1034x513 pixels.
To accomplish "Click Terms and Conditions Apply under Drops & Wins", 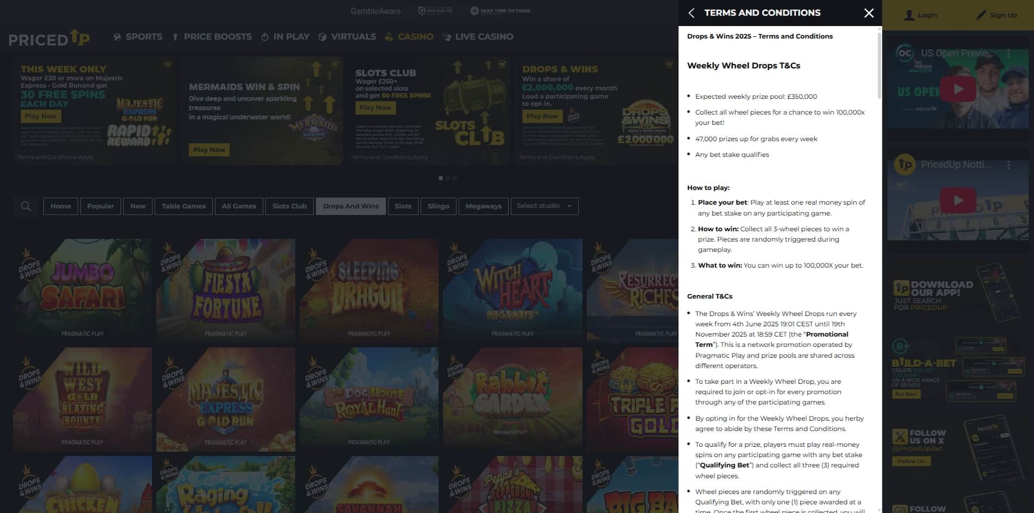I will tap(557, 157).
